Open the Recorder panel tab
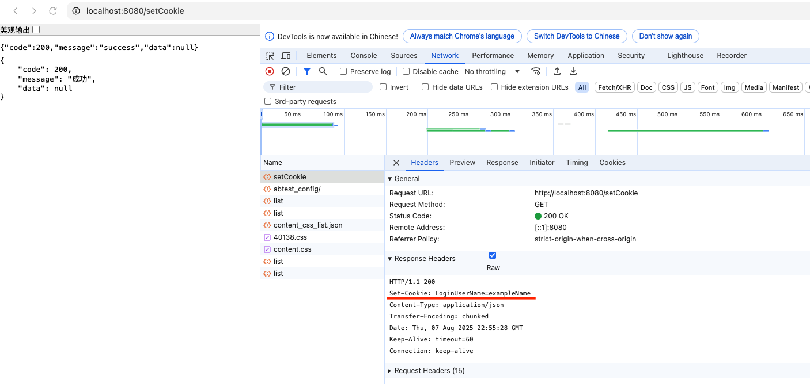810x384 pixels. click(732, 56)
